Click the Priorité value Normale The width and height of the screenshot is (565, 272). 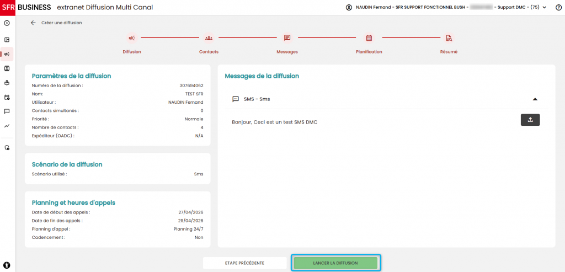click(194, 119)
